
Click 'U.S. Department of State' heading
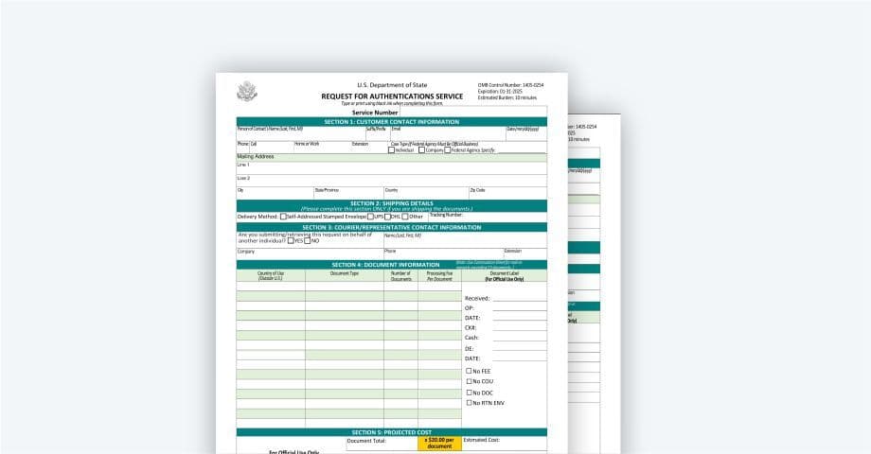click(x=392, y=85)
